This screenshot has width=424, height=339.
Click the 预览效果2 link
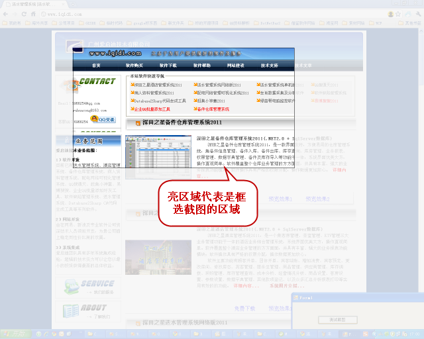[x=317, y=199]
